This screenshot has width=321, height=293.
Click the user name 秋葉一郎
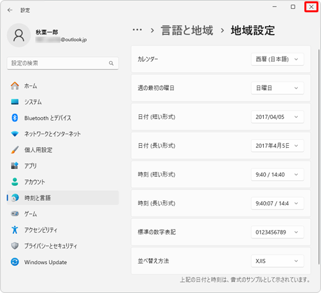point(47,32)
